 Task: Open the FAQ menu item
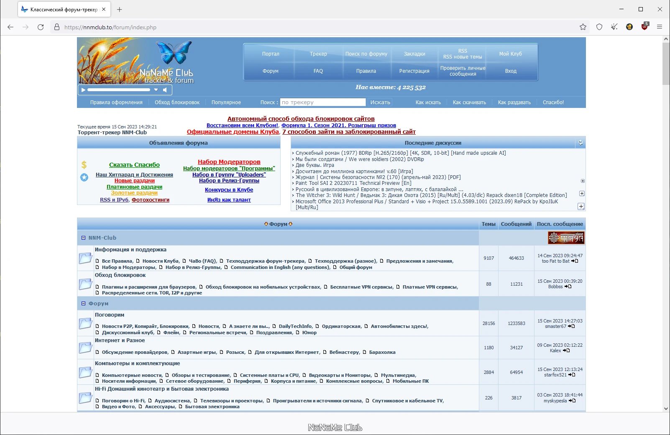click(318, 71)
